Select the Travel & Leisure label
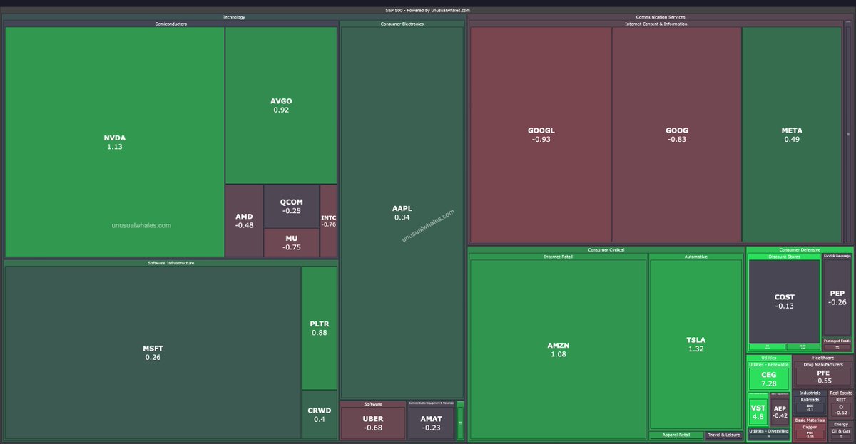Screen dimensions: 856x444 tap(724, 435)
